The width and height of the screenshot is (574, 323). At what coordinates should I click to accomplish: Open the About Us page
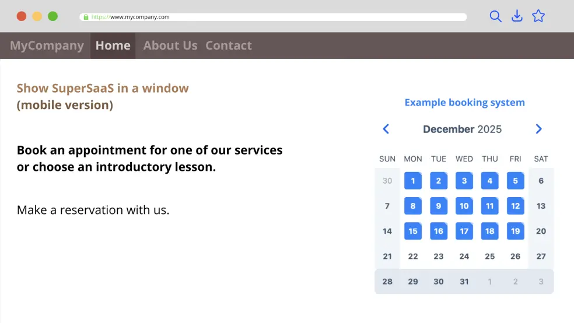coord(170,45)
